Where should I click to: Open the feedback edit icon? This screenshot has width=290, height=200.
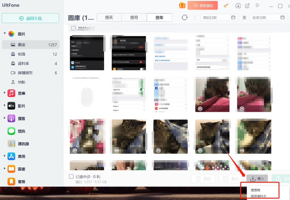[248, 6]
